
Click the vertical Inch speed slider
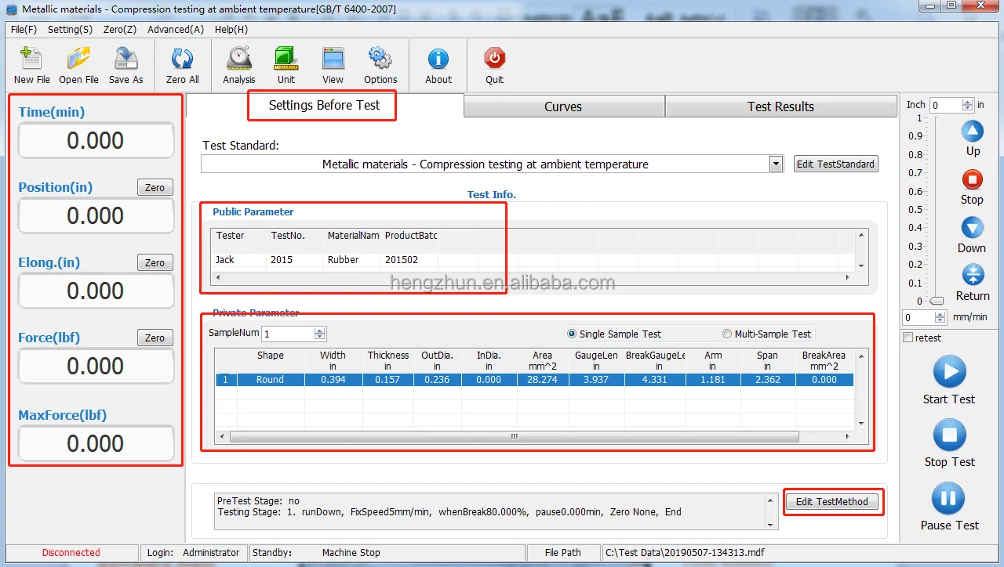[935, 210]
